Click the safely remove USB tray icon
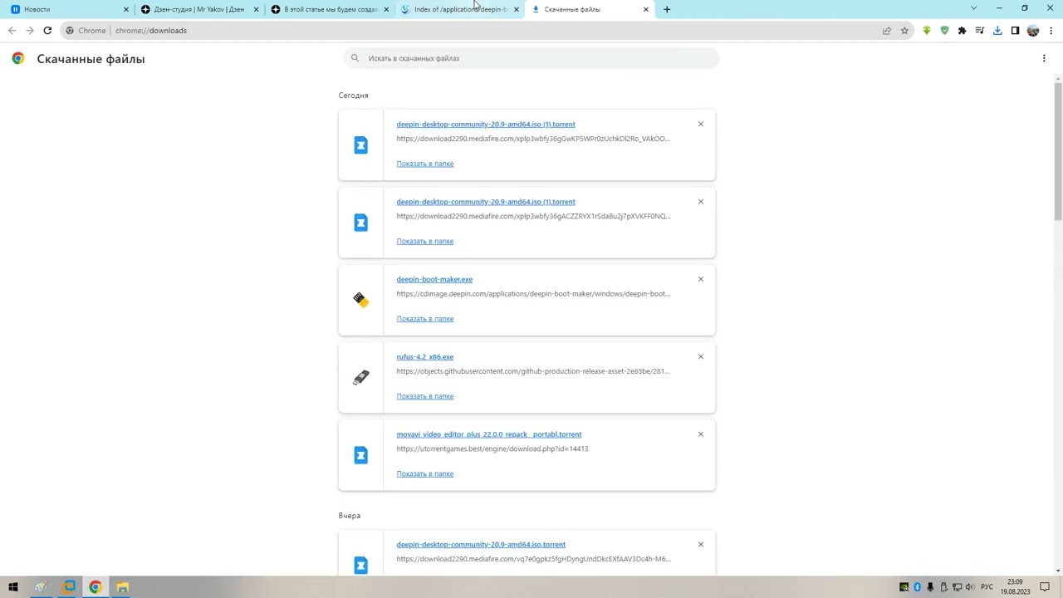This screenshot has height=598, width=1063. [943, 587]
